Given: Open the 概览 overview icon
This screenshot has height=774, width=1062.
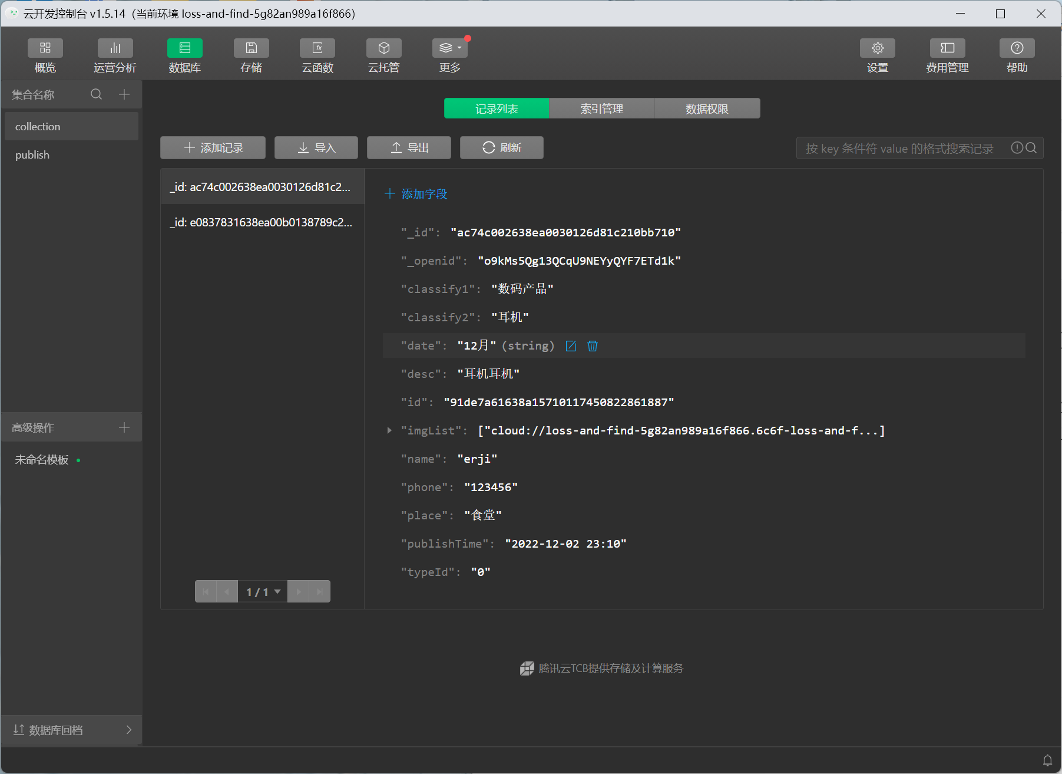Looking at the screenshot, I should 45,48.
